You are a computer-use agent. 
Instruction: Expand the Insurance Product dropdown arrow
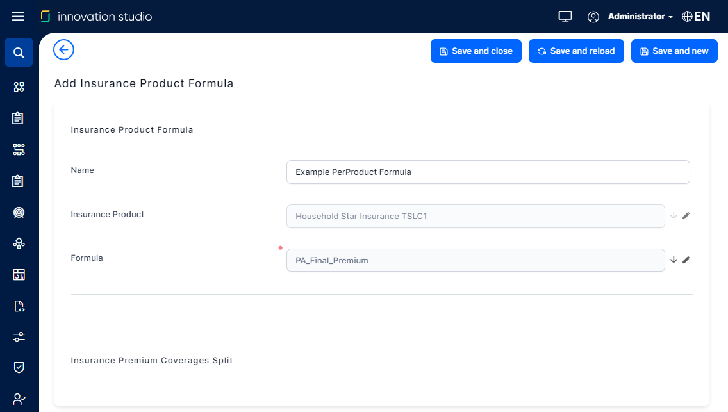point(674,216)
